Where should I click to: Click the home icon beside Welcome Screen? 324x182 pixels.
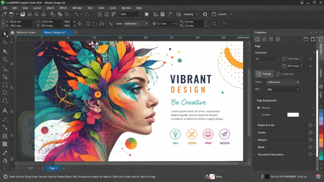click(x=12, y=33)
